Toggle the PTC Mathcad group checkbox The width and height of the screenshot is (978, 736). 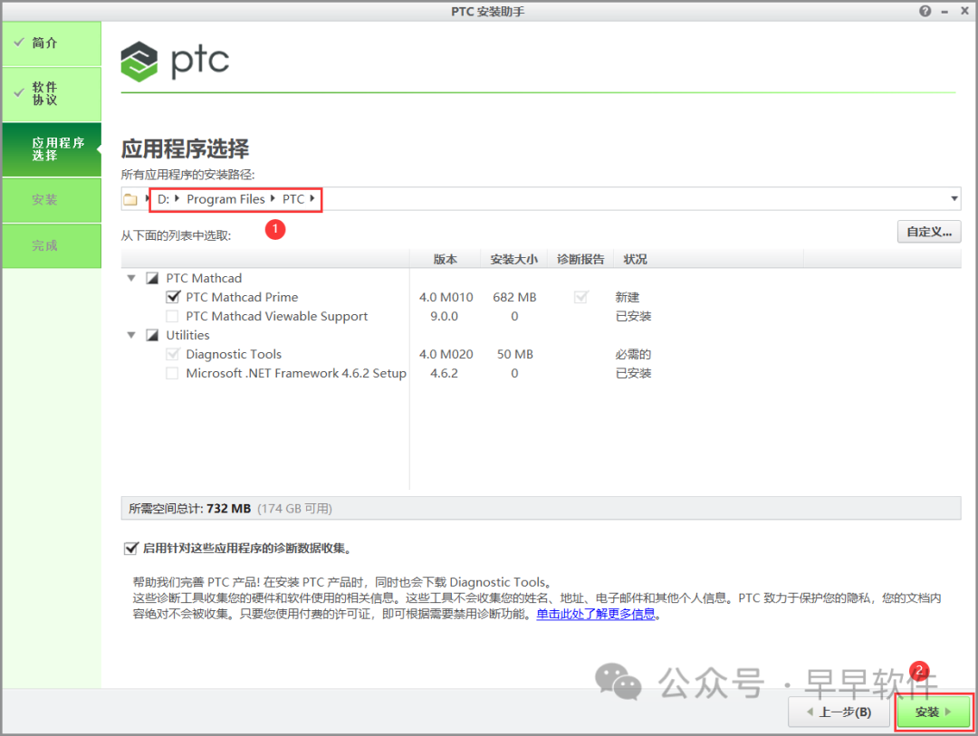point(152,278)
